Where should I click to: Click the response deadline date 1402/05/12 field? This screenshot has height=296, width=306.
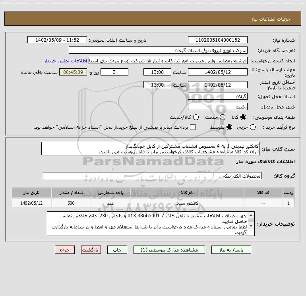click(x=218, y=72)
